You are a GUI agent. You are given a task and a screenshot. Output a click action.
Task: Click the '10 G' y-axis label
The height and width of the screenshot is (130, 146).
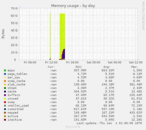14,53
